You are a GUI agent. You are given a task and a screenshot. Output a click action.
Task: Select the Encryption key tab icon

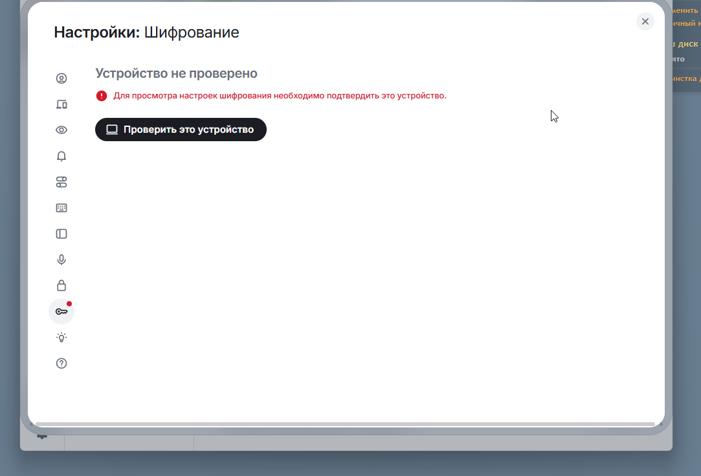point(61,312)
